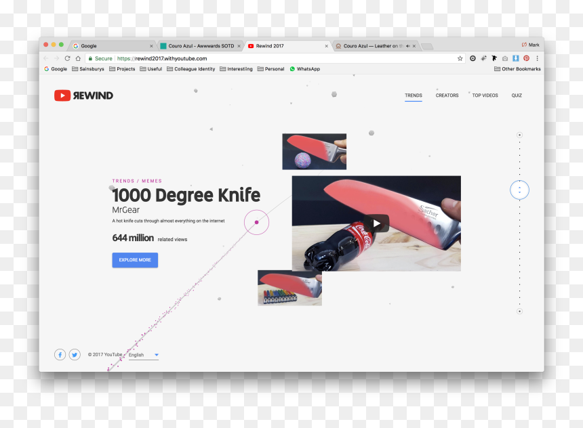Jump to bottom dot of section indicator
583x428 pixels.
pyautogui.click(x=519, y=312)
